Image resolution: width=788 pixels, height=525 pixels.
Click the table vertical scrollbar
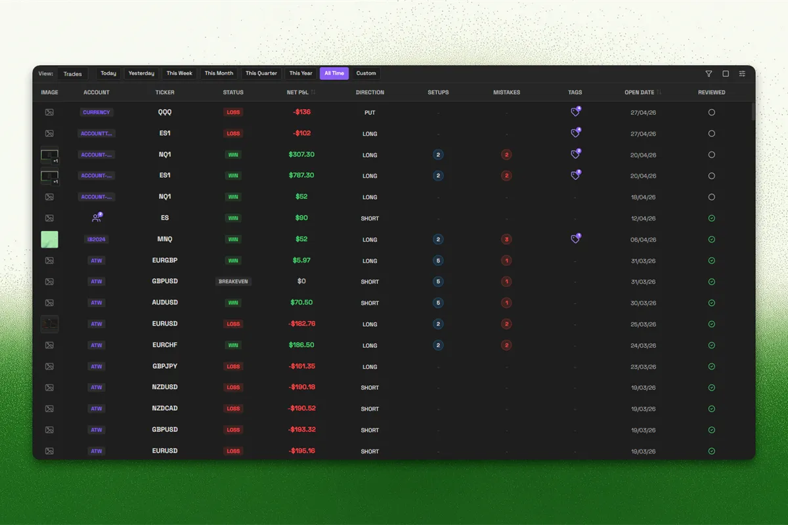click(753, 112)
